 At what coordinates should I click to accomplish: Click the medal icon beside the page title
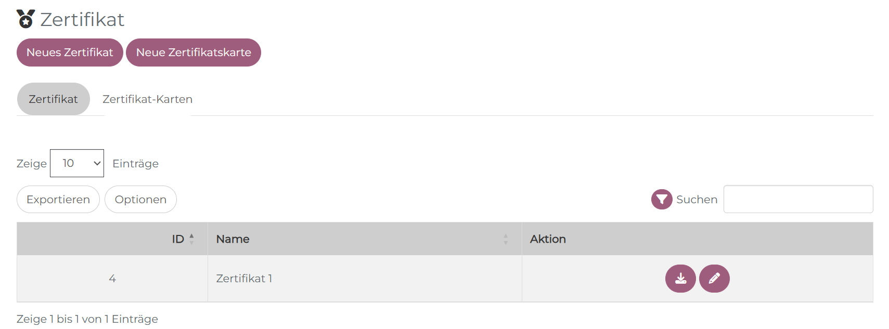pyautogui.click(x=25, y=19)
